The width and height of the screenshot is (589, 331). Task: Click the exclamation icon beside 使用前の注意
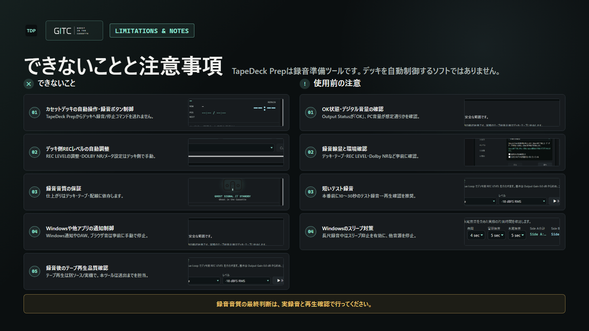click(304, 84)
